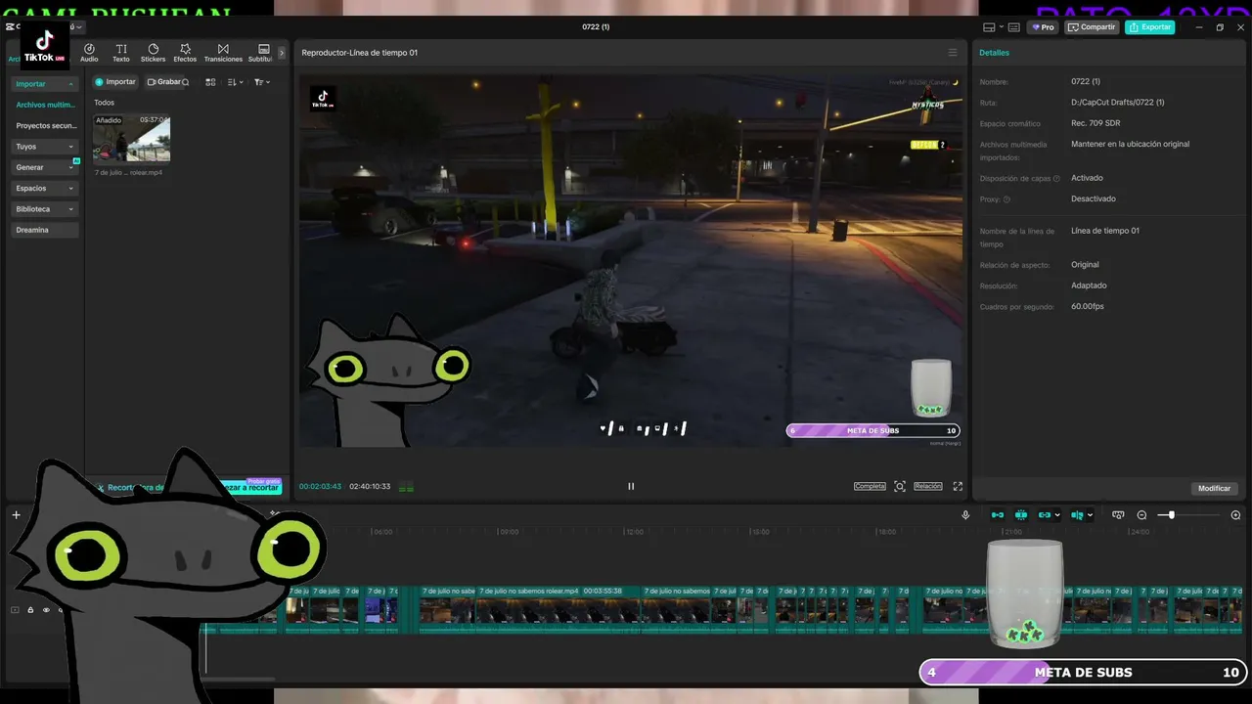Zoom in the timeline
This screenshot has width=1252, height=704.
[1235, 515]
